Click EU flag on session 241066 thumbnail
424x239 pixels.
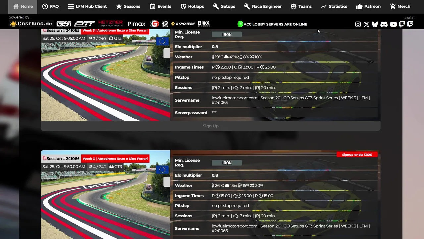[162, 170]
